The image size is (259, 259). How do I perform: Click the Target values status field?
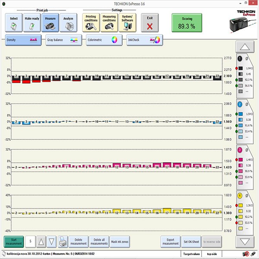(x=191, y=254)
